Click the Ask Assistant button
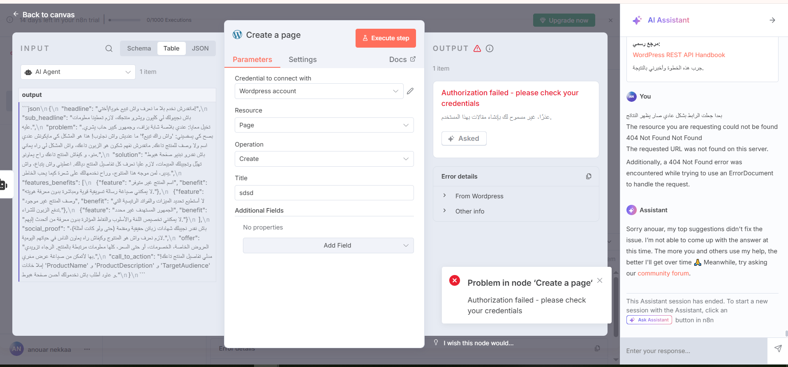This screenshot has height=367, width=788. coord(649,320)
